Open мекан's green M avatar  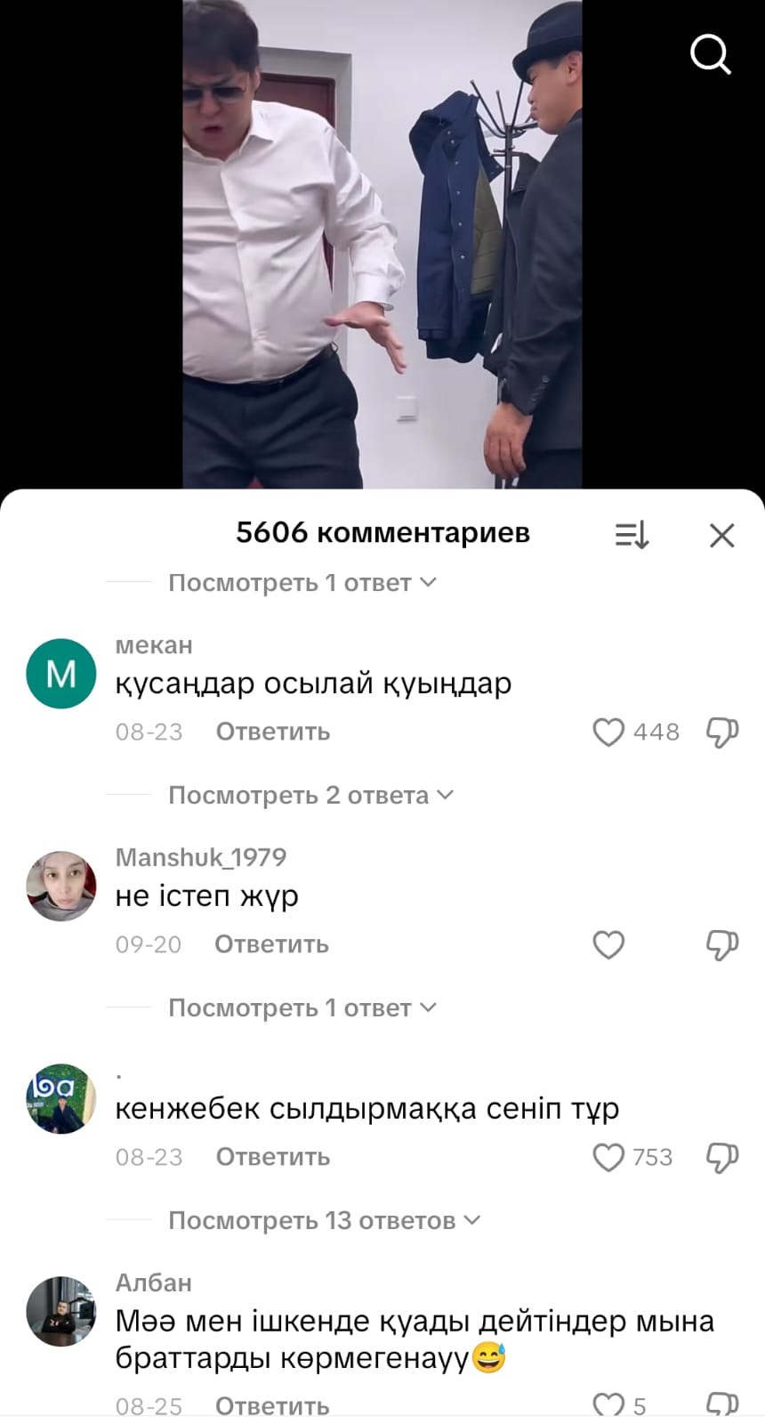pyautogui.click(x=60, y=674)
